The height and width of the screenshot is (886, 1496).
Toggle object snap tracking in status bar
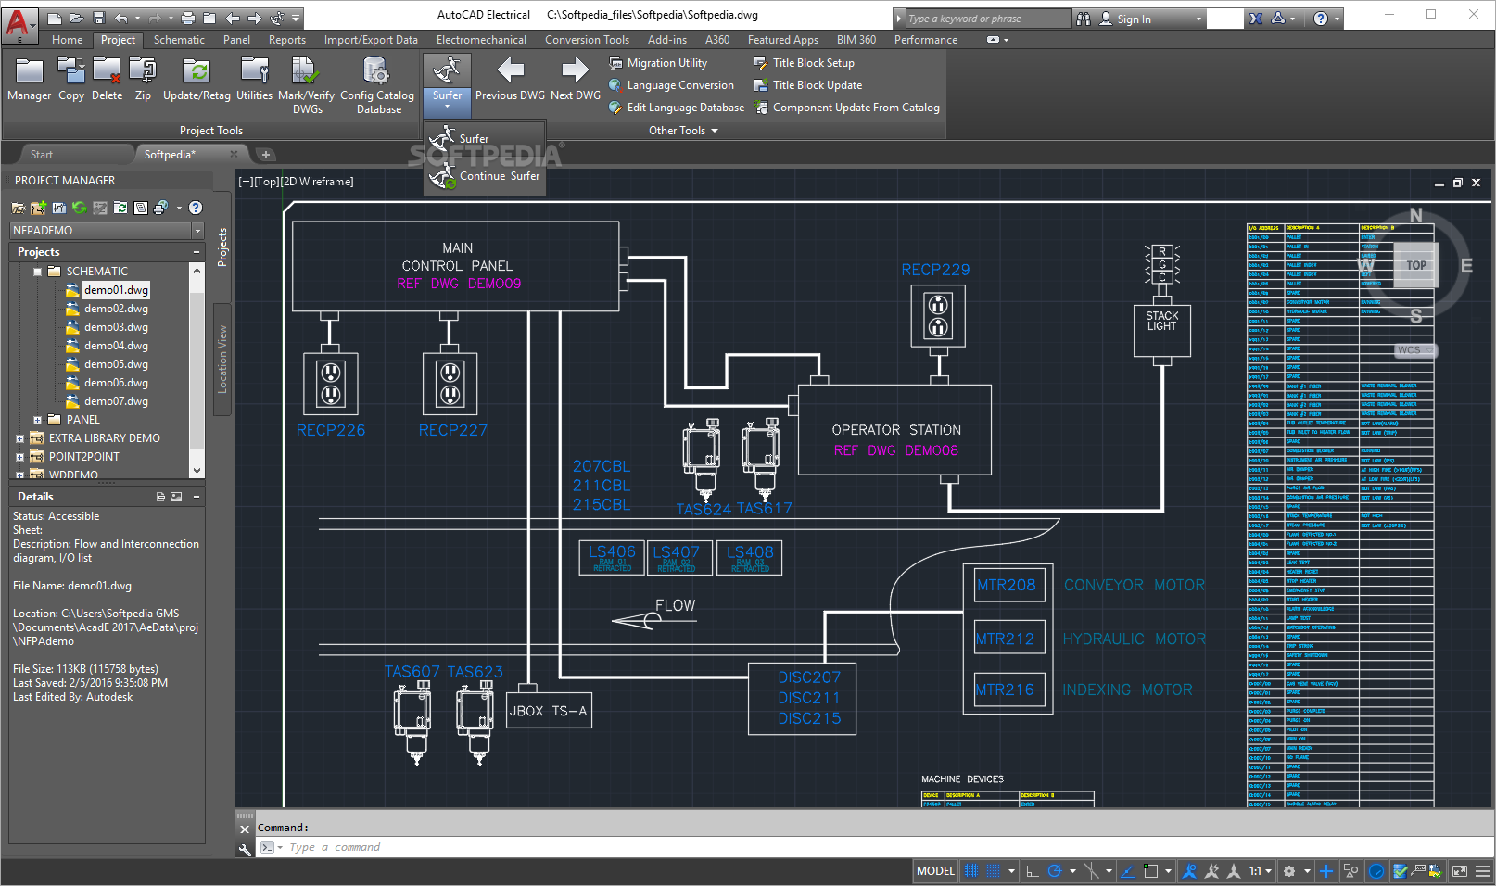[x=1128, y=871]
